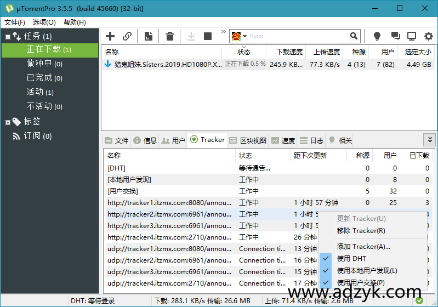The width and height of the screenshot is (438, 307).
Task: Click the Rutor search input field
Action: (298, 36)
